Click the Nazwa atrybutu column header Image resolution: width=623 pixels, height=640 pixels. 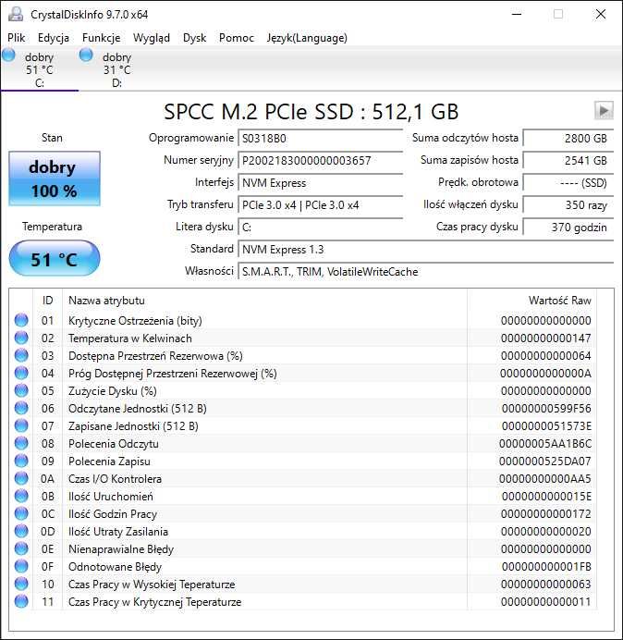pyautogui.click(x=264, y=301)
